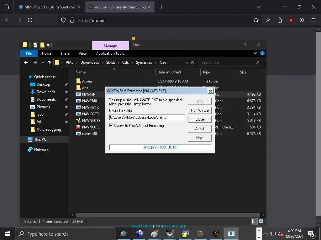
Task: Select This PC in navigation pane
Action: [x=40, y=139]
